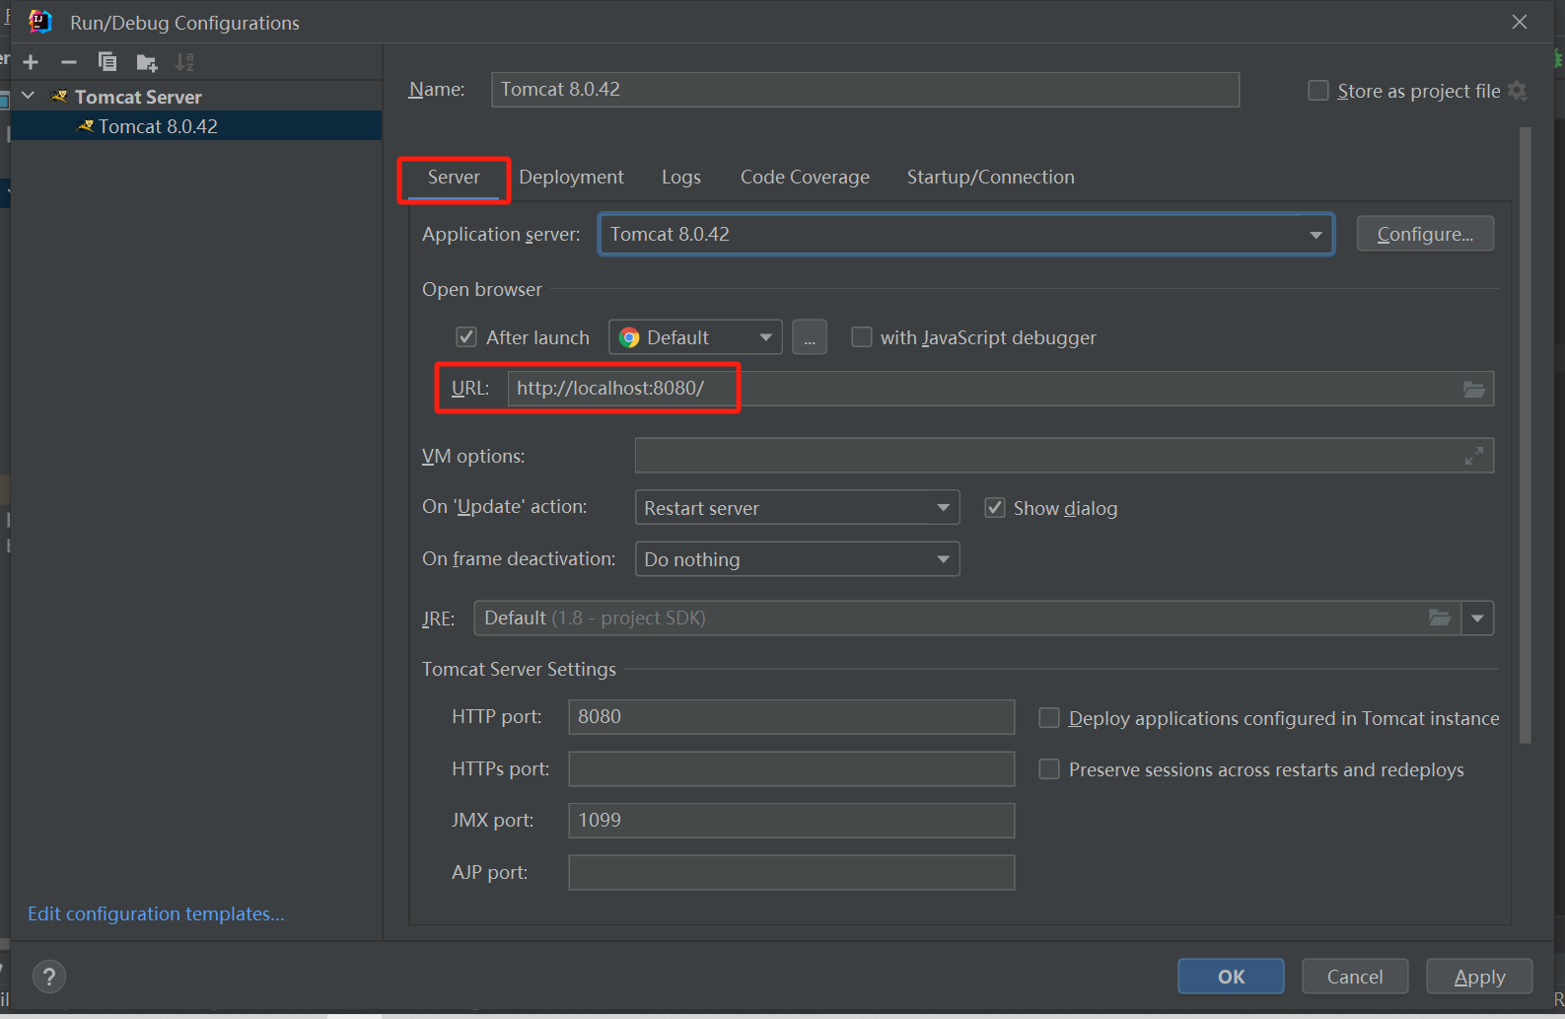1565x1019 pixels.
Task: Toggle the Show dialog checkbox
Action: (x=995, y=508)
